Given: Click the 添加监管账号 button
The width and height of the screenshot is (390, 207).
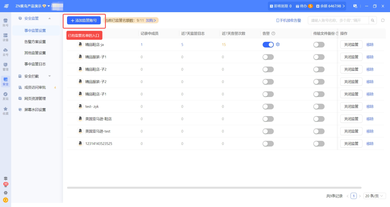Looking at the screenshot, I should [84, 21].
